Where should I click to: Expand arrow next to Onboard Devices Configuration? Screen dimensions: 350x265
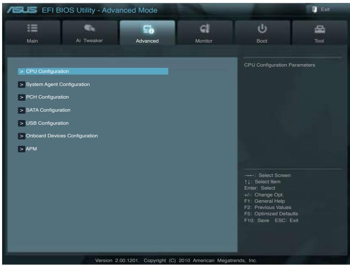point(21,136)
